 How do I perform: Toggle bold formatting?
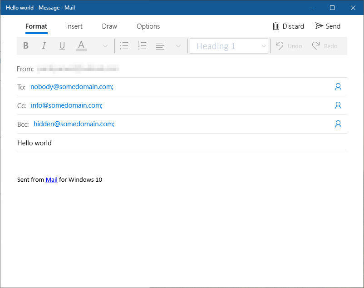pyautogui.click(x=26, y=46)
